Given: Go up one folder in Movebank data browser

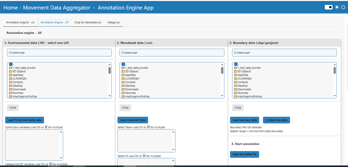Looking at the screenshot, I should [123, 64].
